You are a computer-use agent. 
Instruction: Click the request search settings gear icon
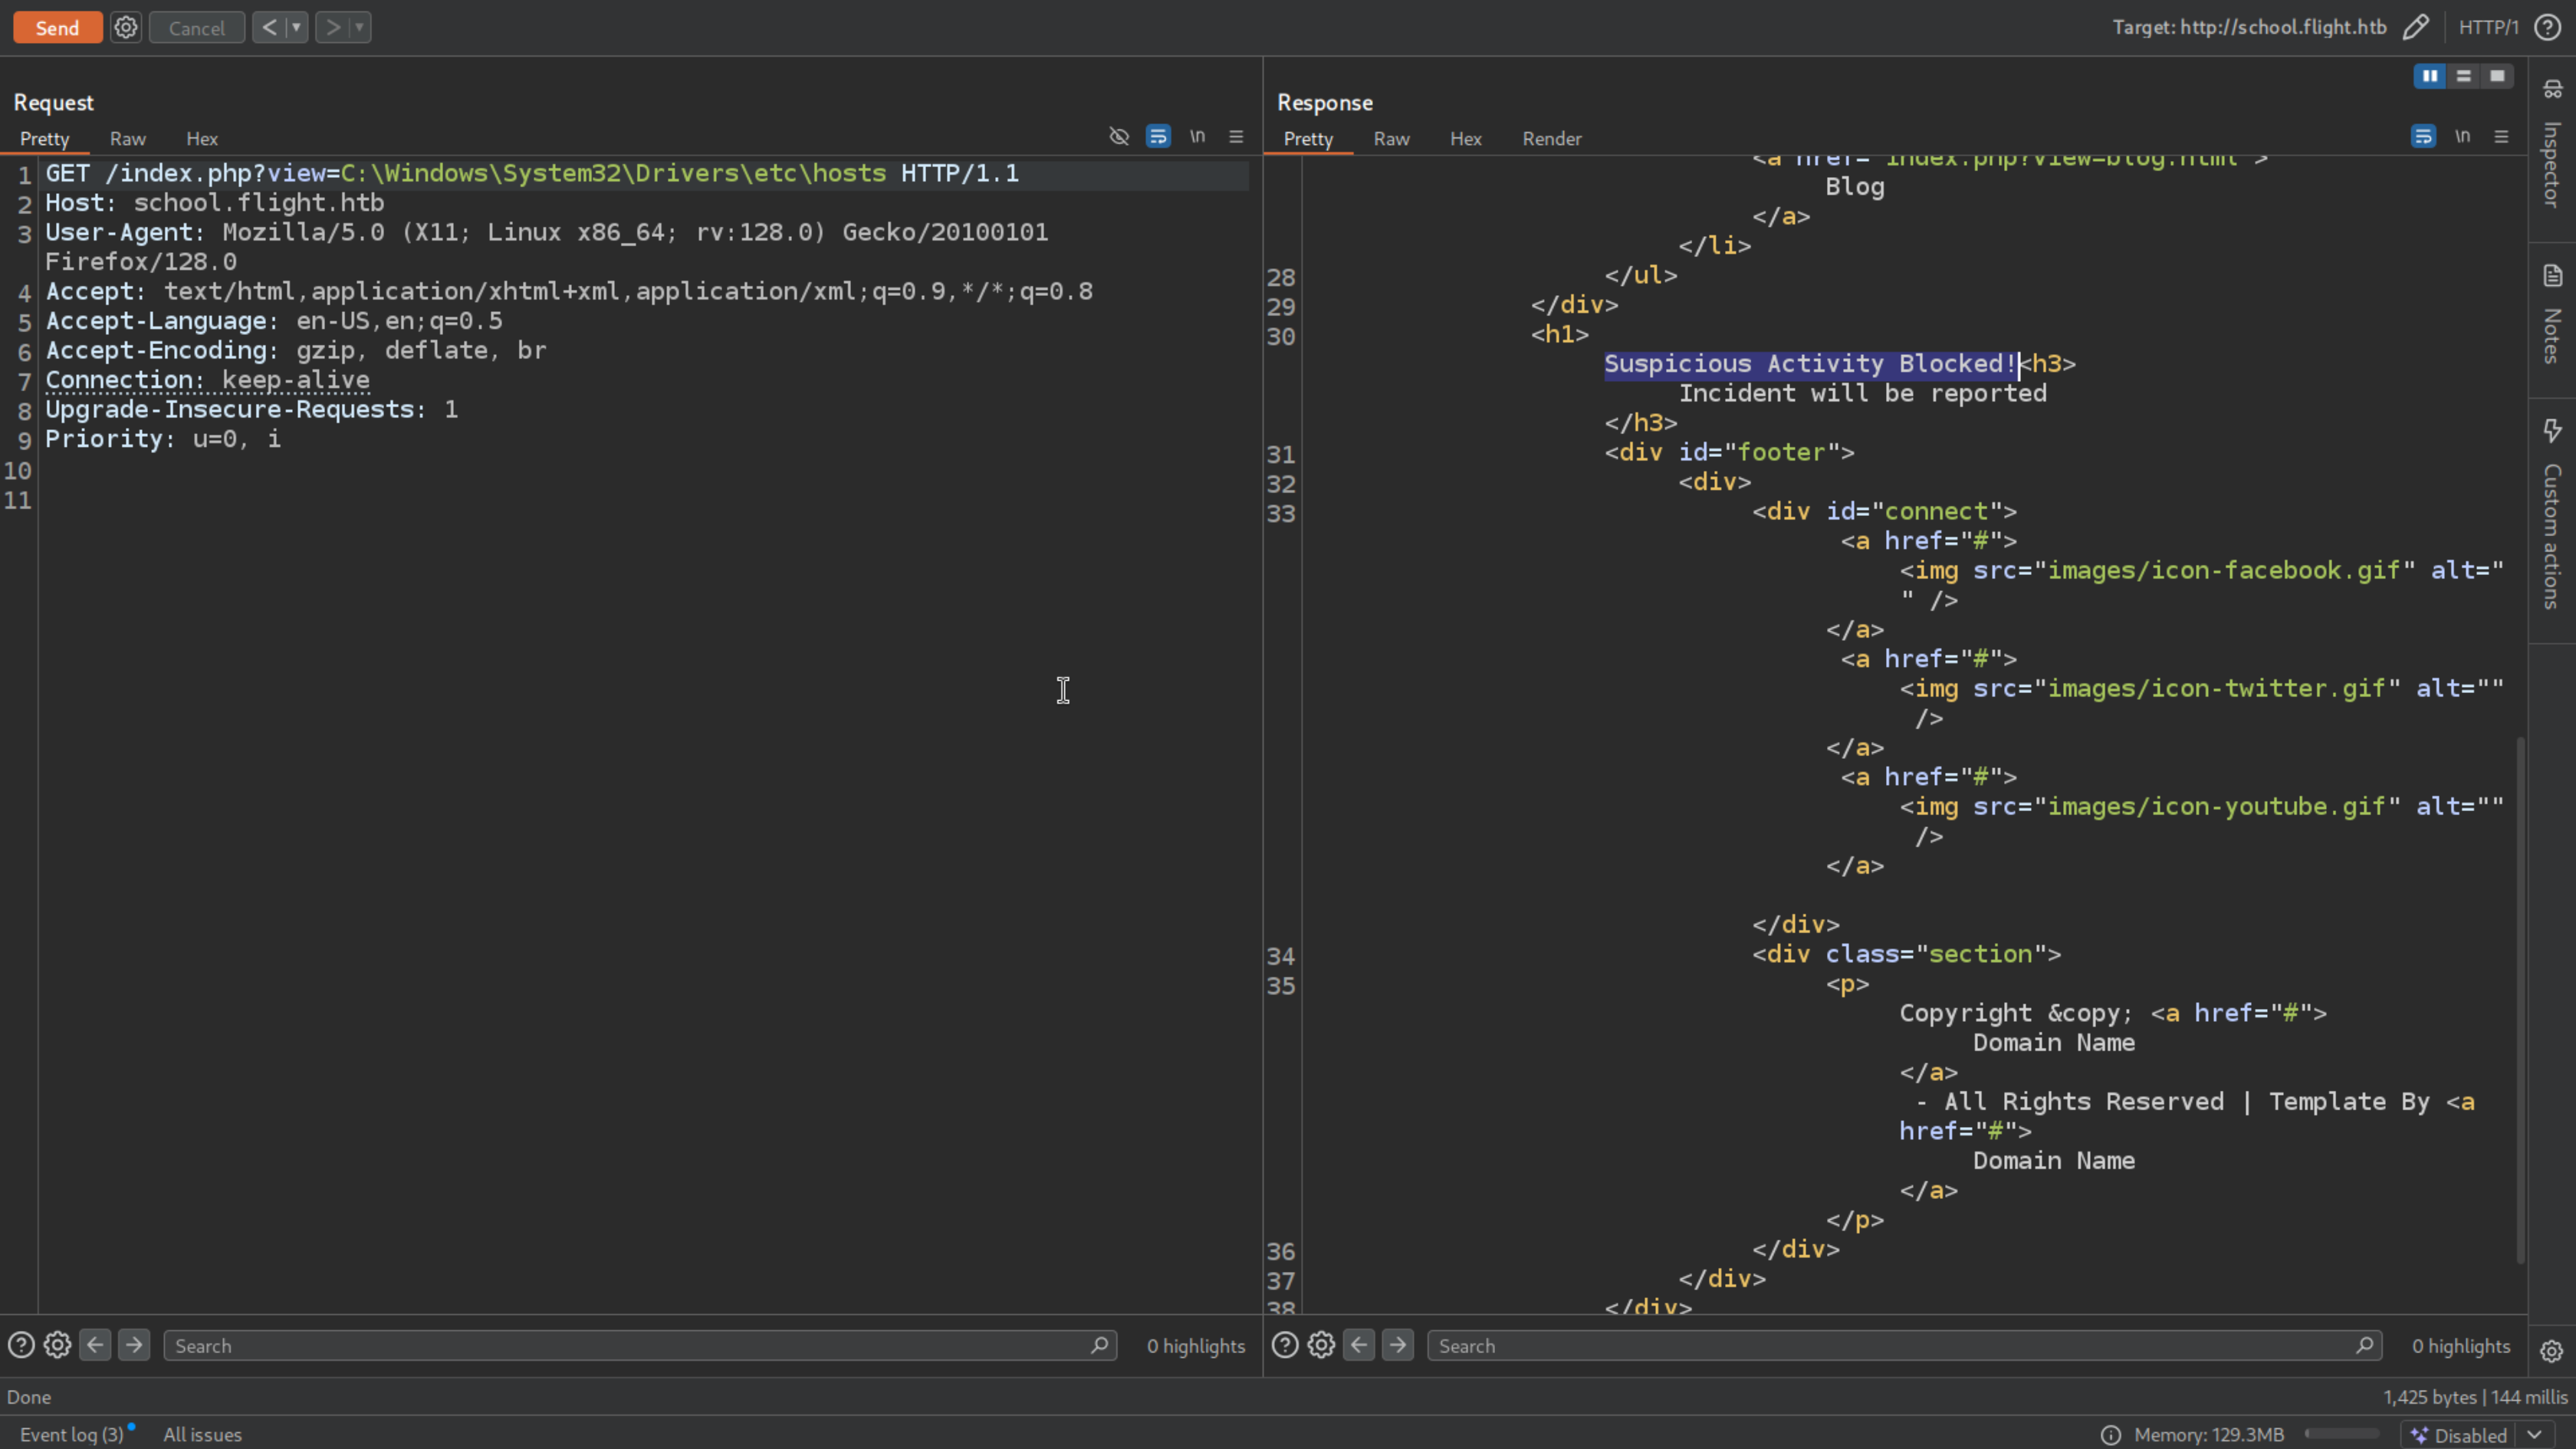[x=57, y=1345]
